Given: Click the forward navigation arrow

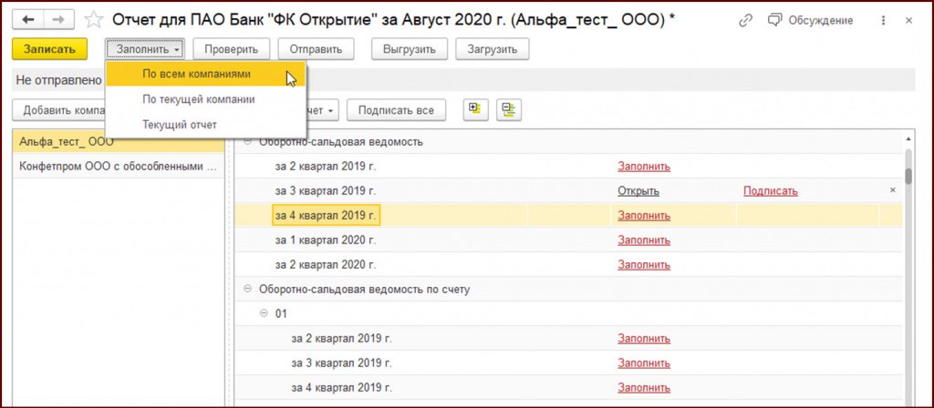Looking at the screenshot, I should click(59, 20).
